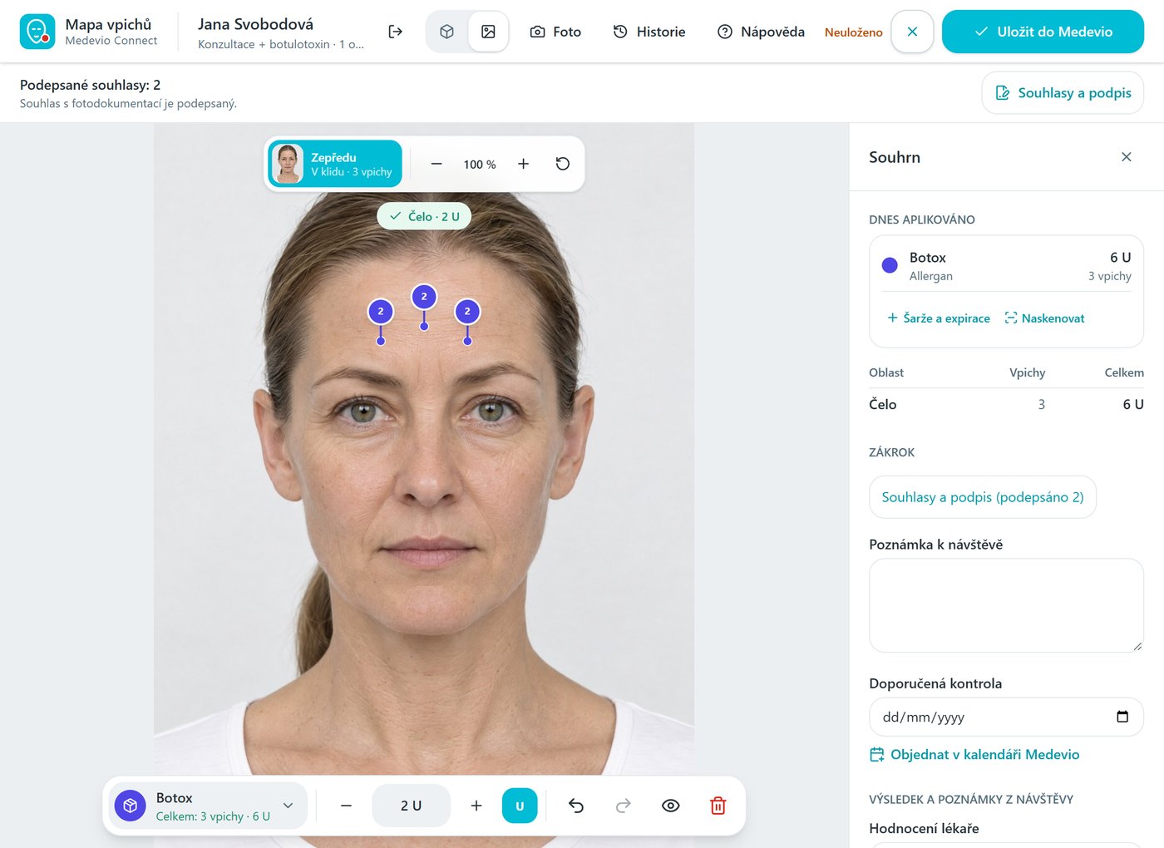
Task: Reset zoom with the rotate icon
Action: tap(563, 164)
